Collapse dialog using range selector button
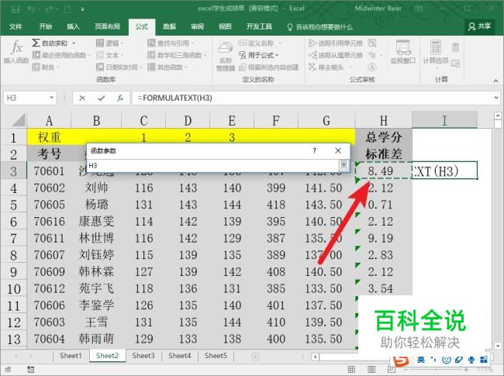This screenshot has width=504, height=376. click(343, 164)
